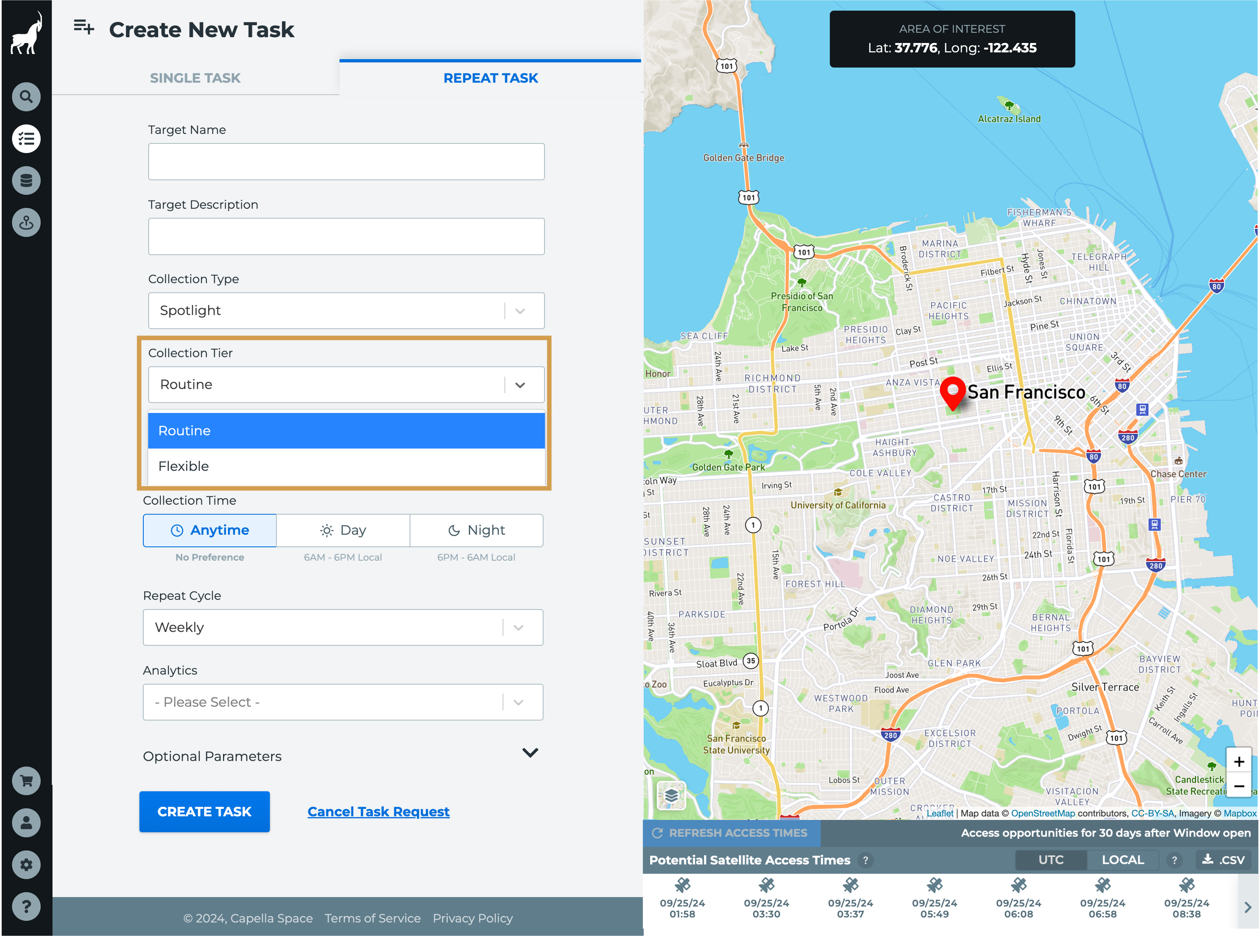Open the Collection Type Spotlight dropdown
The image size is (1260, 936).
[346, 310]
